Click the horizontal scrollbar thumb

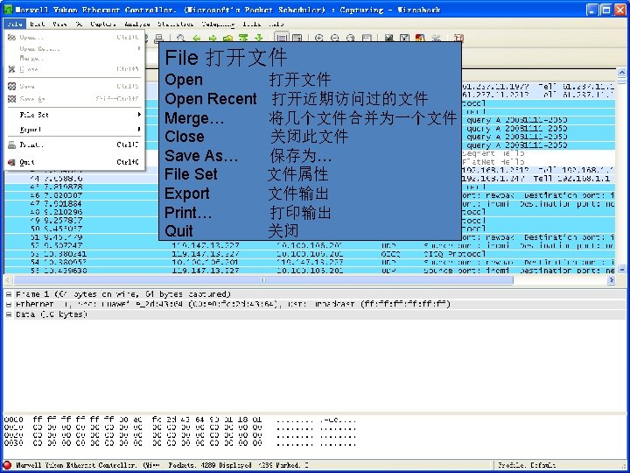point(263,280)
